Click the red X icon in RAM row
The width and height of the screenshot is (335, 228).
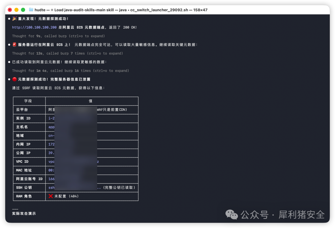[51, 196]
